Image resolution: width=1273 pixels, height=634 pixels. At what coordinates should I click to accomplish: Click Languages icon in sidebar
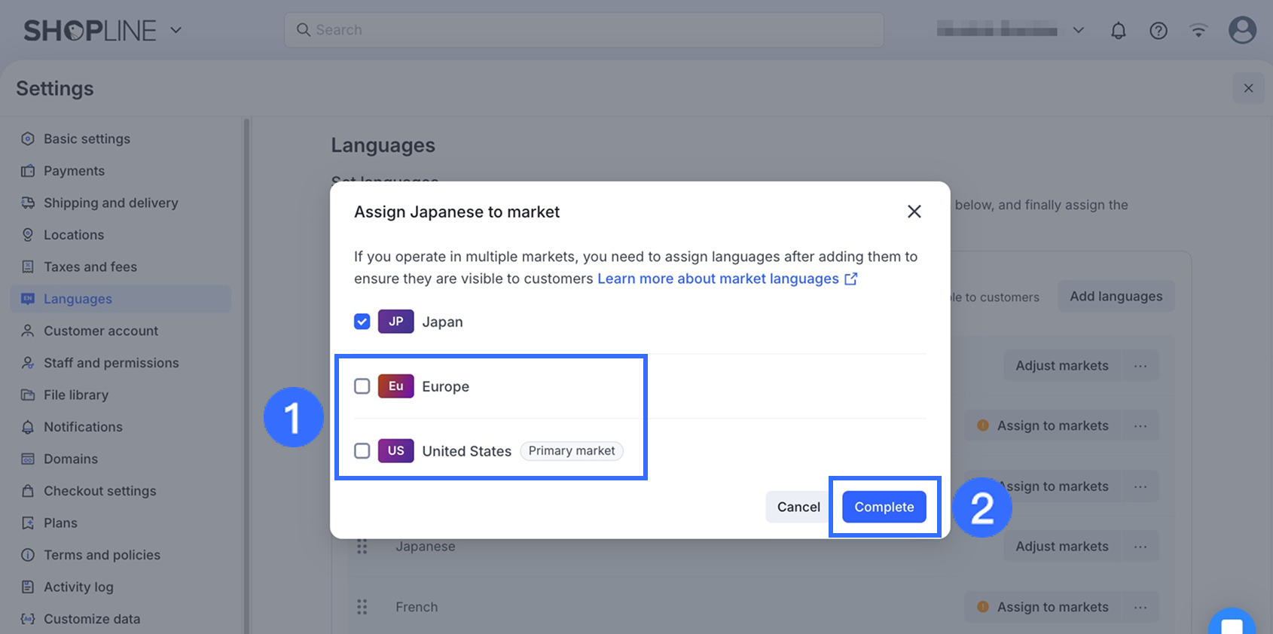(x=28, y=299)
